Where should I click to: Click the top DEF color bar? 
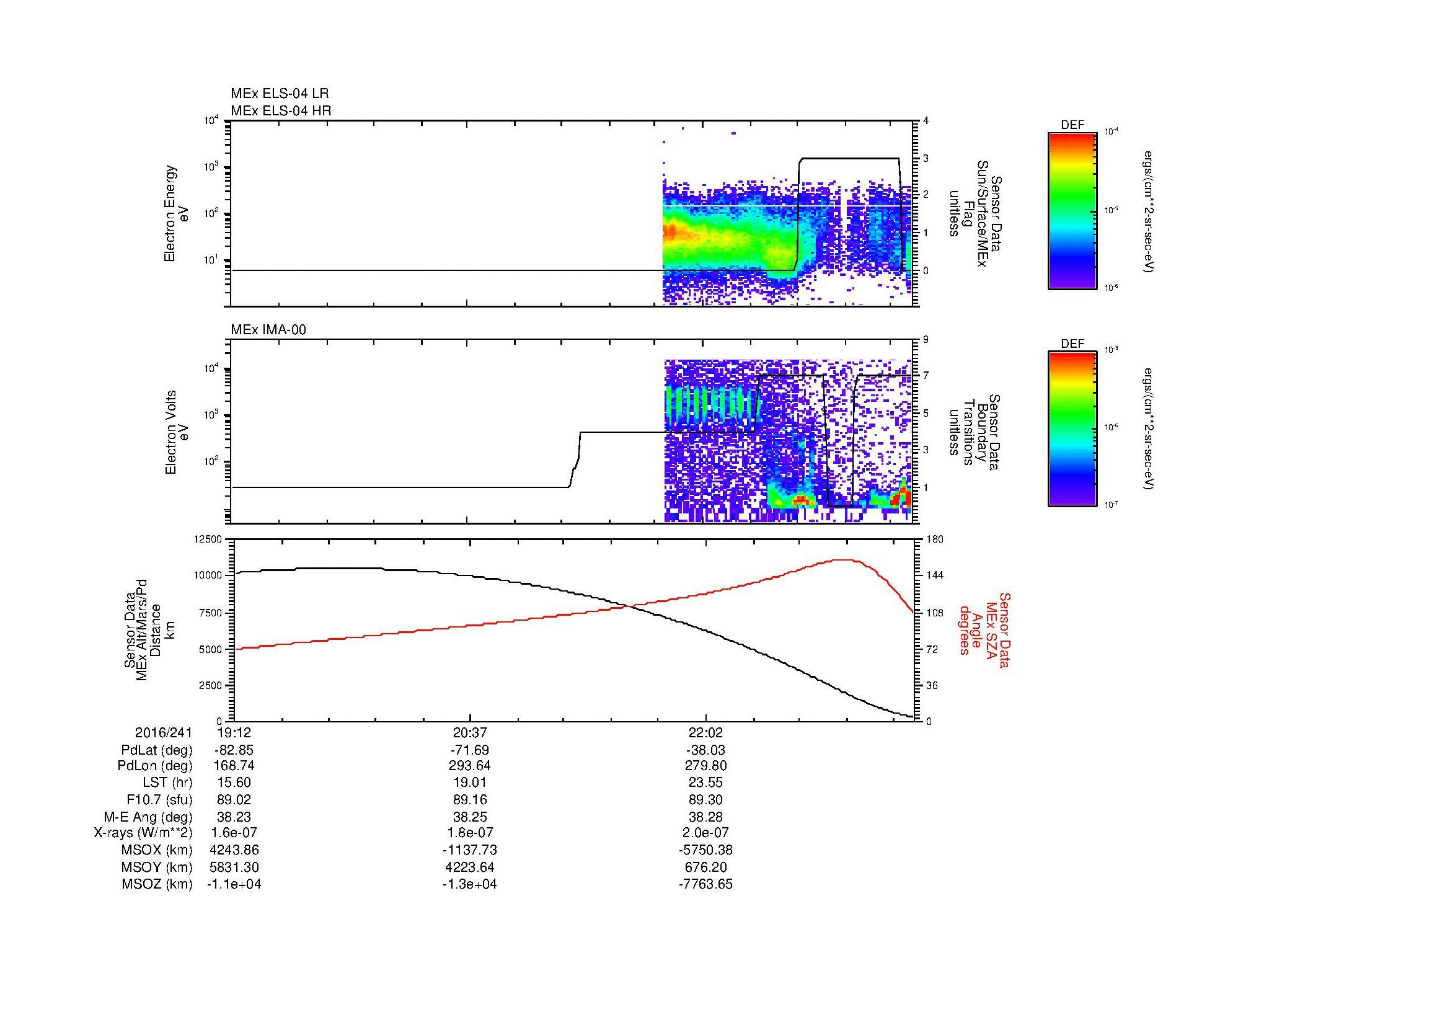(1072, 210)
